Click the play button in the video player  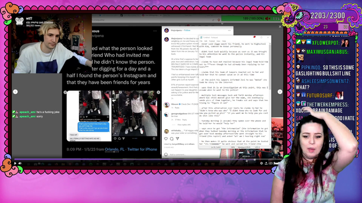point(15,163)
